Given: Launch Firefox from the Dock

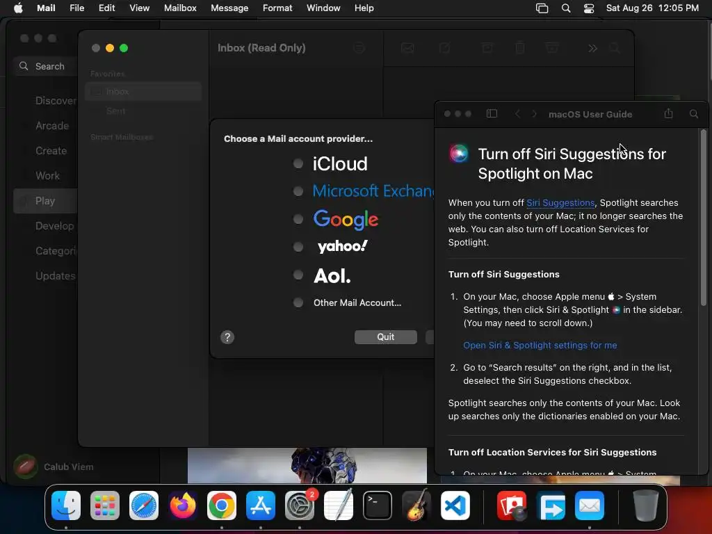Looking at the screenshot, I should pos(183,505).
